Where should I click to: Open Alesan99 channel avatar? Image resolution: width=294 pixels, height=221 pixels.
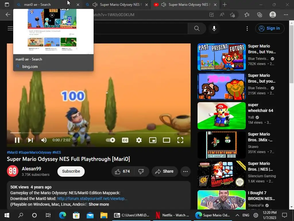tap(13, 171)
